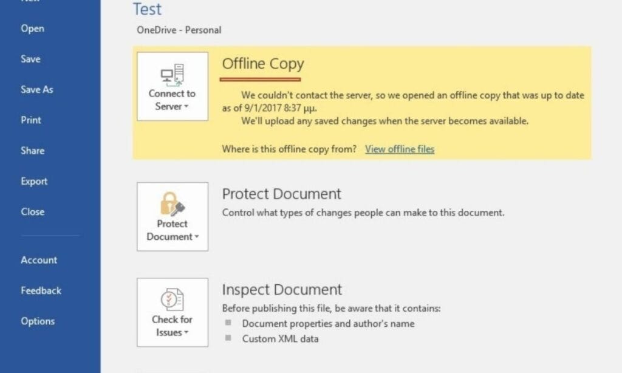
Task: Click Close in the left menu
Action: click(33, 211)
